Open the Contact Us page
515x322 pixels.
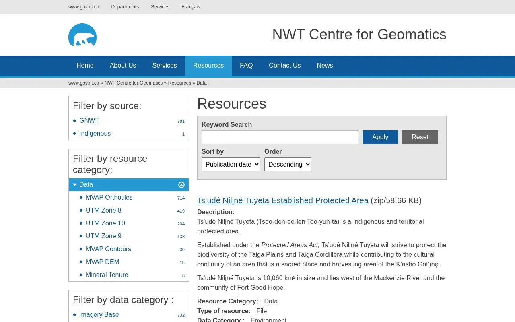click(x=285, y=66)
